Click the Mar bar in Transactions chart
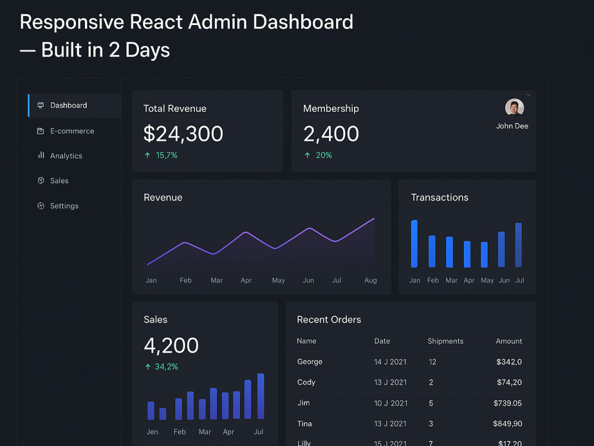Screen dimensions: 594x446 450,252
